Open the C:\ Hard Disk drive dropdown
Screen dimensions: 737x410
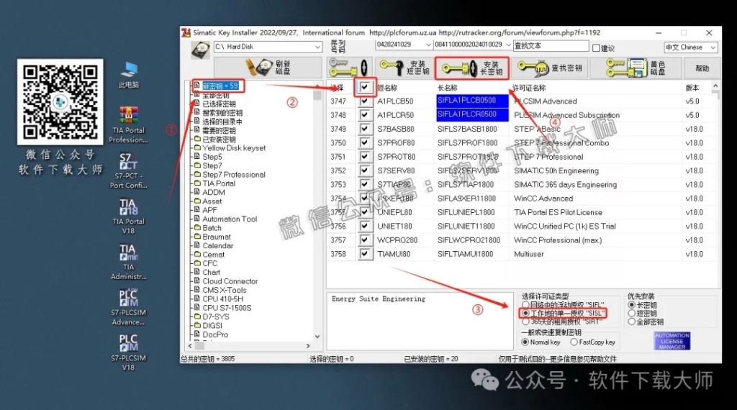click(x=317, y=47)
